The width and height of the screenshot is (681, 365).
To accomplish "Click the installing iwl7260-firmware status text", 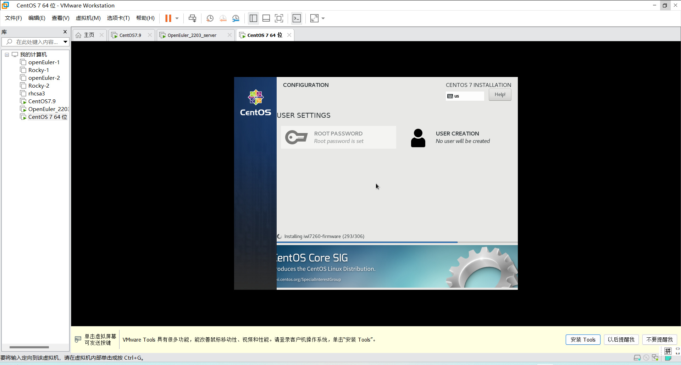I will pyautogui.click(x=324, y=236).
